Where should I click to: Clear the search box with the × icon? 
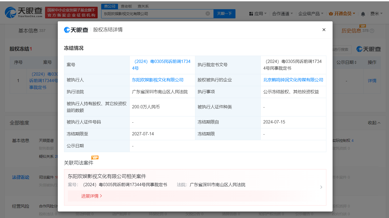click(208, 14)
